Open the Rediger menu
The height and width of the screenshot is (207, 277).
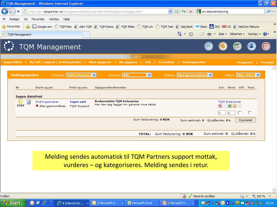[15, 19]
